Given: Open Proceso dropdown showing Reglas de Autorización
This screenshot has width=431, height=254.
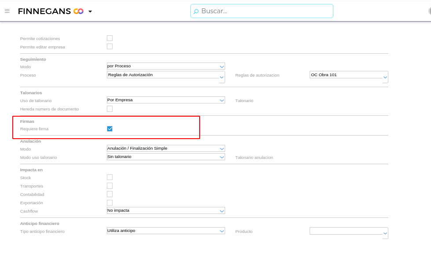Looking at the screenshot, I should click(166, 77).
